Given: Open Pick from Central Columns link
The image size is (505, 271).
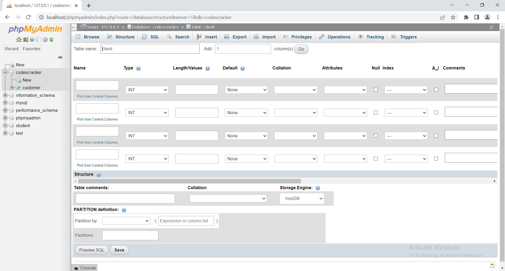Looking at the screenshot, I should 97,96.
